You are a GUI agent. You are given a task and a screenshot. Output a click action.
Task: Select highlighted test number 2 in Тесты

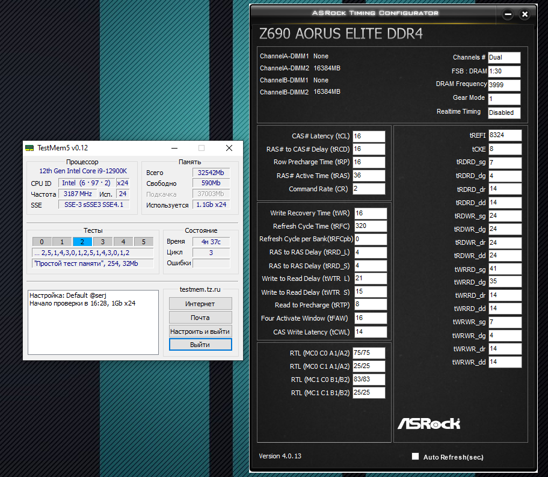click(x=82, y=242)
